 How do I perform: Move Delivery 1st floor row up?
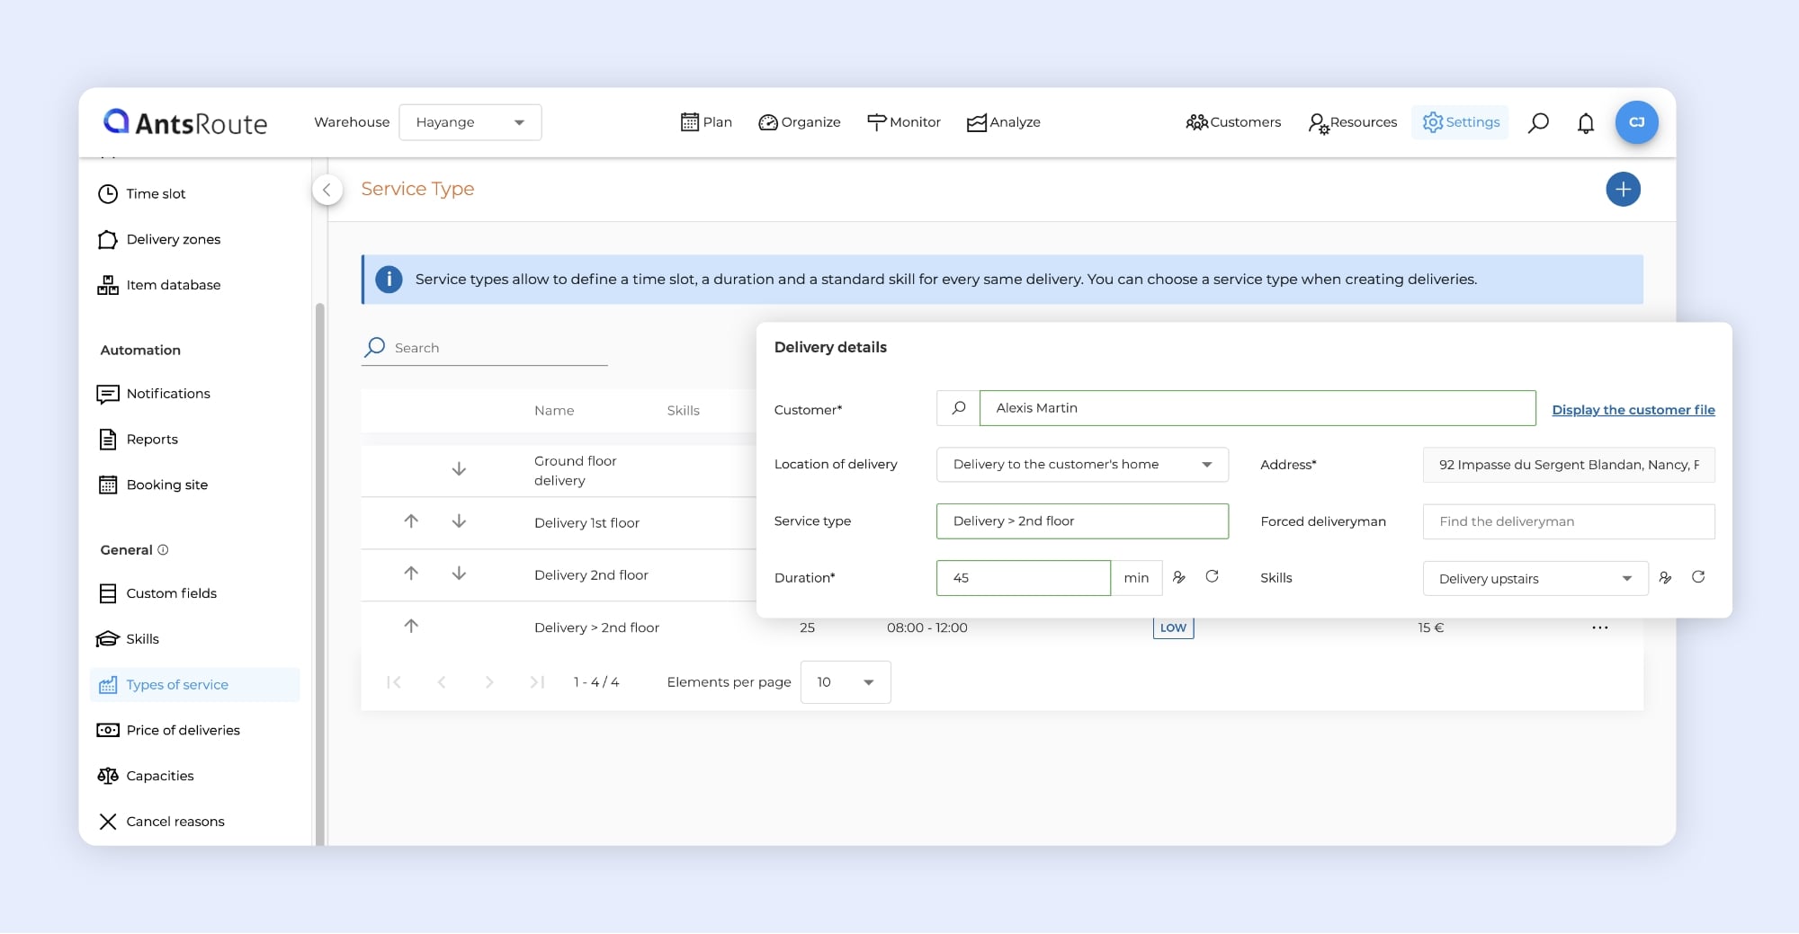coord(411,521)
